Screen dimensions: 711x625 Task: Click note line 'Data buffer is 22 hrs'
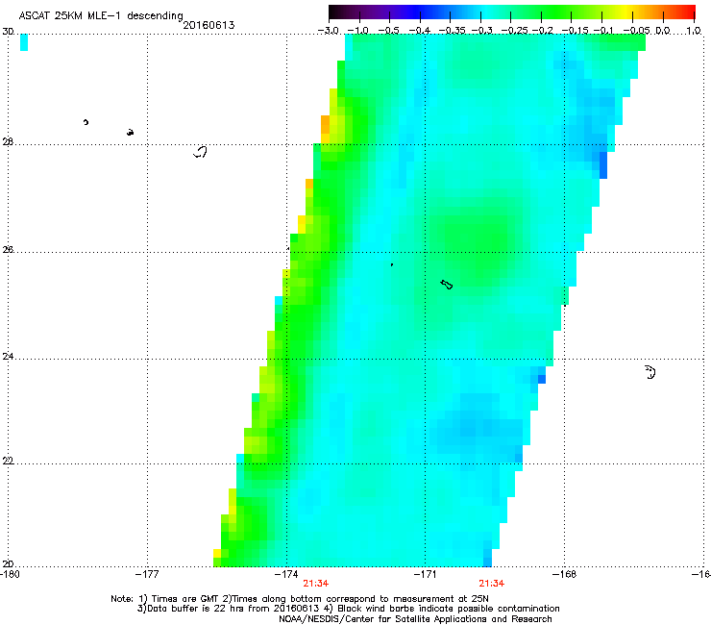(348, 609)
